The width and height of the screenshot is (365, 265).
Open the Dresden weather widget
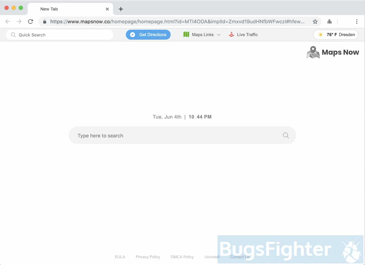tap(335, 35)
